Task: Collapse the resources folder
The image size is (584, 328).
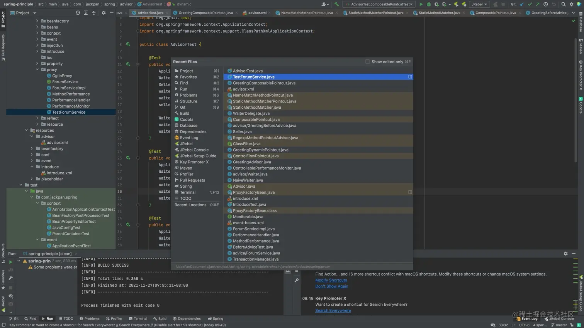Action: (27, 130)
